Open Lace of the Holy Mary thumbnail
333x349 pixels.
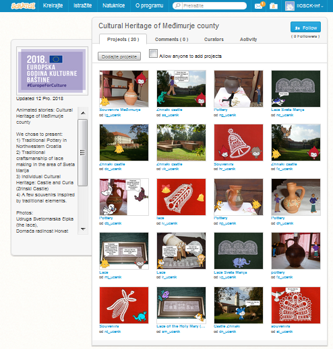coord(181,305)
